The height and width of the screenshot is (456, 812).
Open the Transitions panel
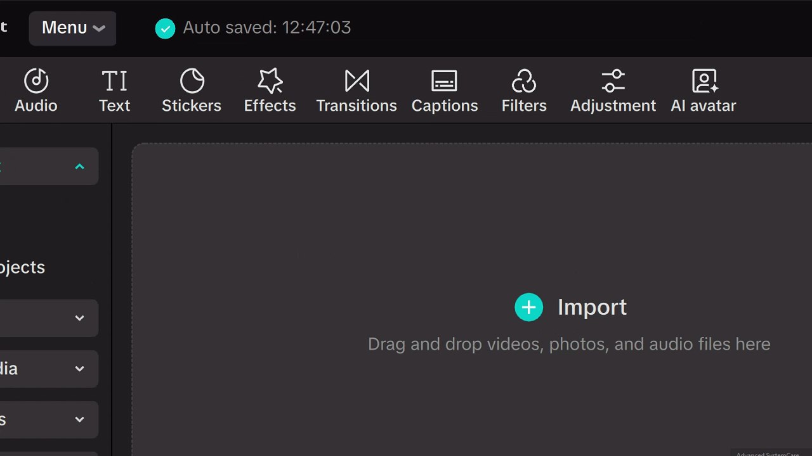[357, 91]
